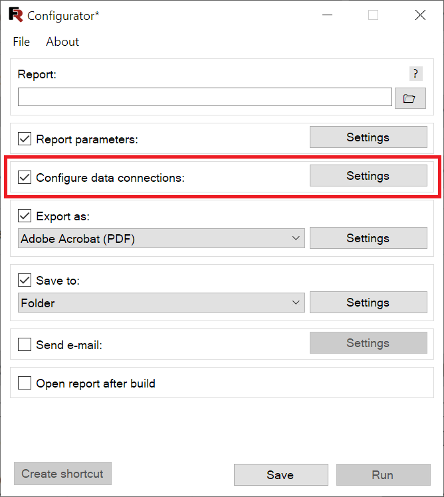Screen dimensions: 444x497
Task: Click the FastReport logo in title bar
Action: pos(15,15)
